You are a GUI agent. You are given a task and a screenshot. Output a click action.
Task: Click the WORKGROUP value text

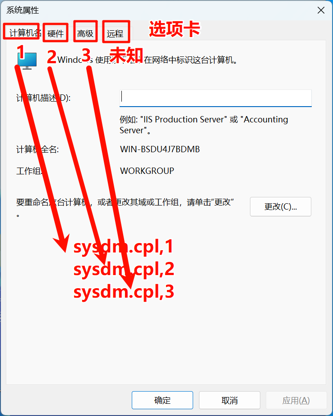147,171
